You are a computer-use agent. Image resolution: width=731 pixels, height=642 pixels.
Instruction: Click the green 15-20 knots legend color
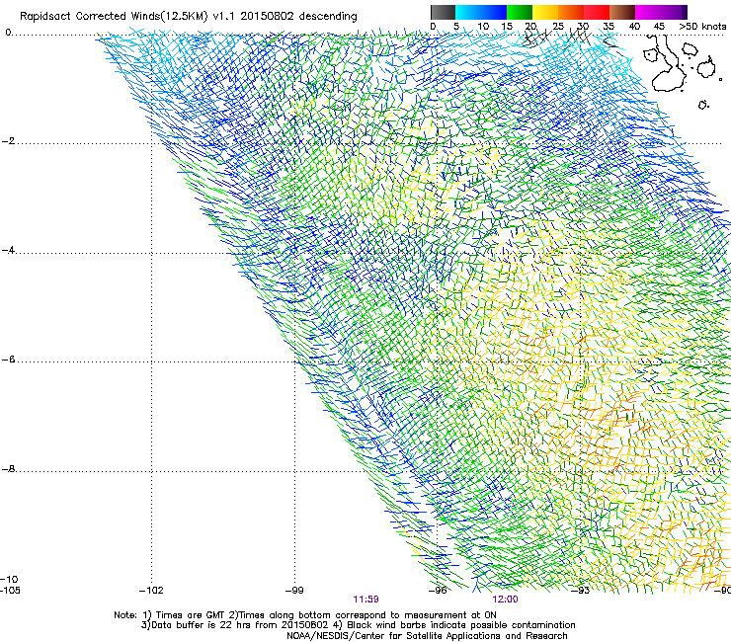tap(520, 12)
